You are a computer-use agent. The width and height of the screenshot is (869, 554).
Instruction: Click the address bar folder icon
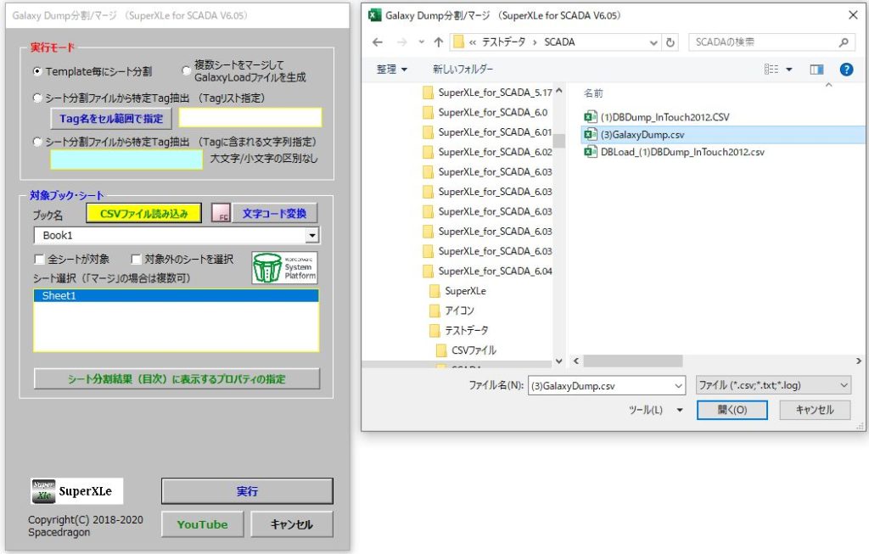458,42
